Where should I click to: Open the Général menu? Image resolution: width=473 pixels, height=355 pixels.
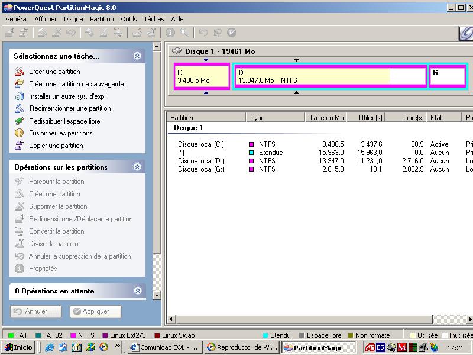(x=17, y=19)
